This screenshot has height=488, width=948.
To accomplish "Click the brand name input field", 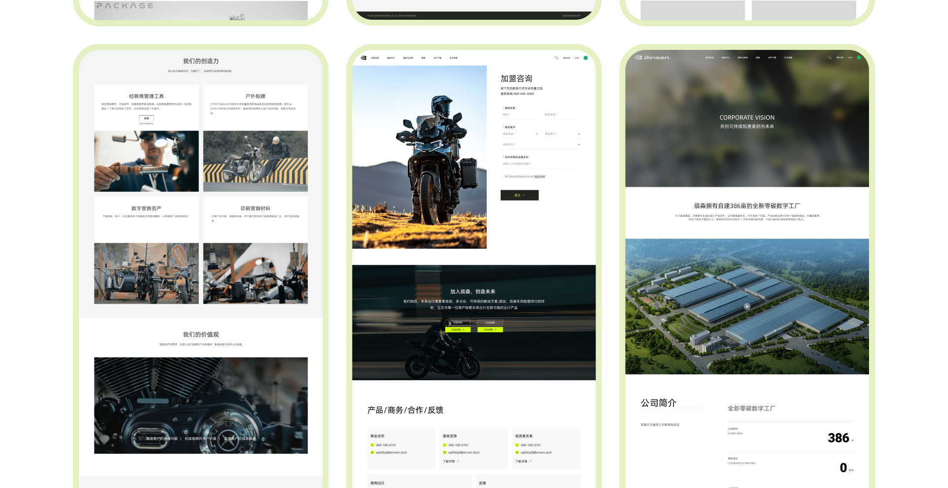I will 541,164.
